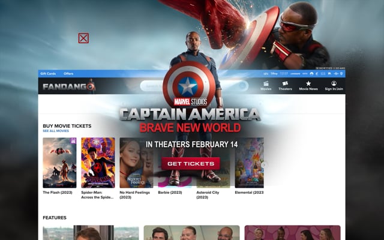
Task: Click the Paramount mountain logo in blue bar
Action: coord(311,73)
